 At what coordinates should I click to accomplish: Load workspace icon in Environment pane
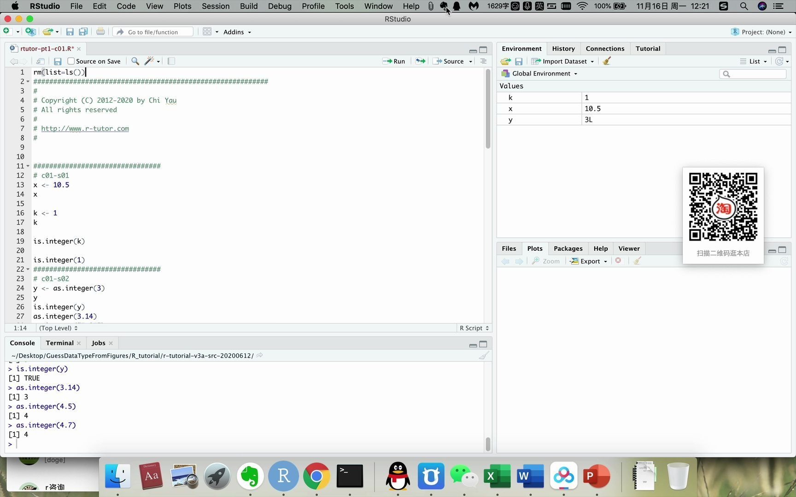[x=505, y=61]
